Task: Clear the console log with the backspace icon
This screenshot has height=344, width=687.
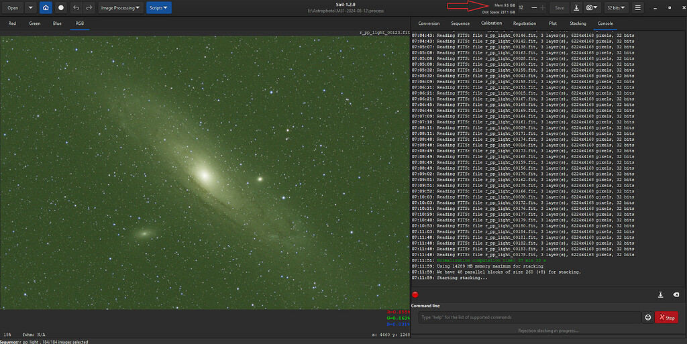Action: [676, 294]
